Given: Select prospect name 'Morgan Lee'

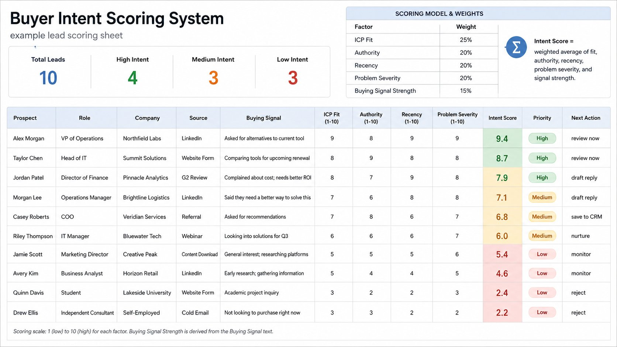Looking at the screenshot, I should coord(27,197).
